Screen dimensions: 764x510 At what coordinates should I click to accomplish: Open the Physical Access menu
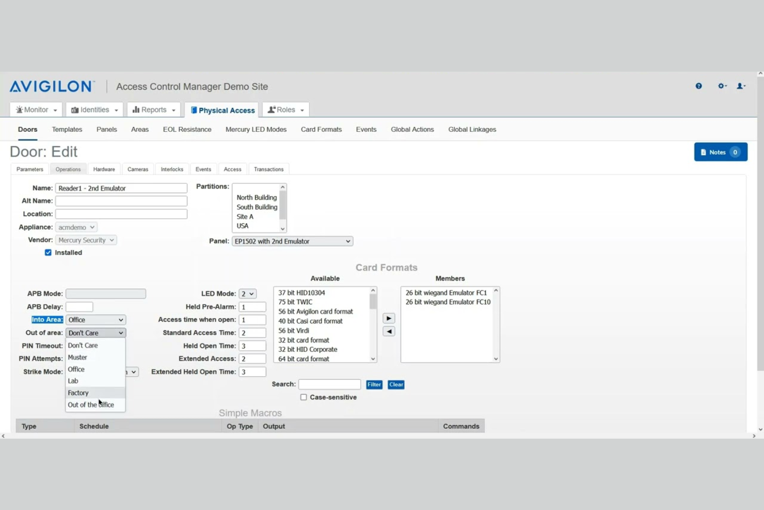tap(222, 110)
